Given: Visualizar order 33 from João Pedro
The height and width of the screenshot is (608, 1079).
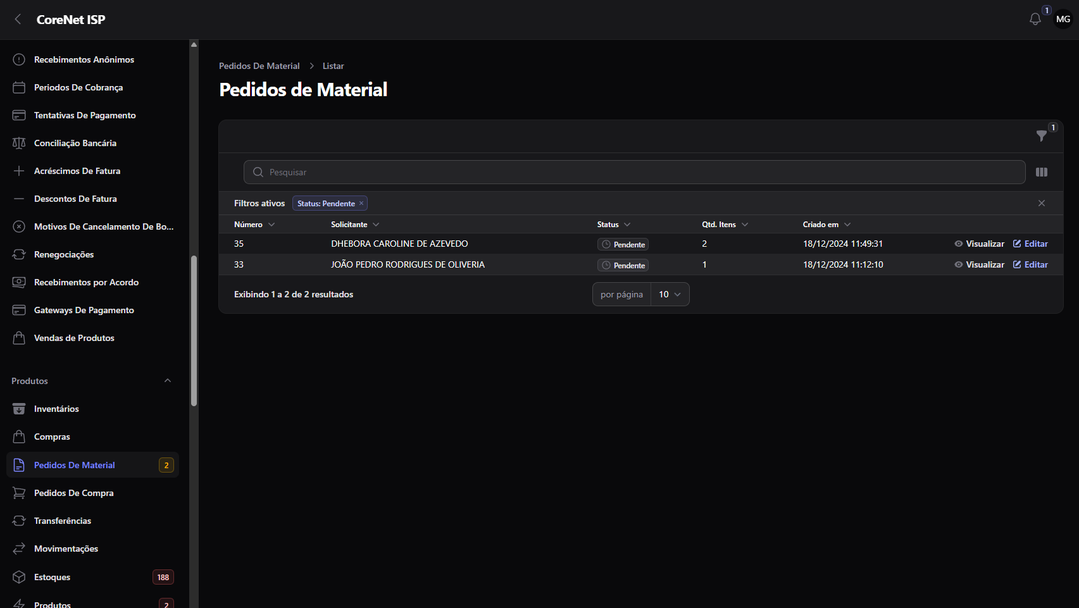Looking at the screenshot, I should [x=980, y=264].
